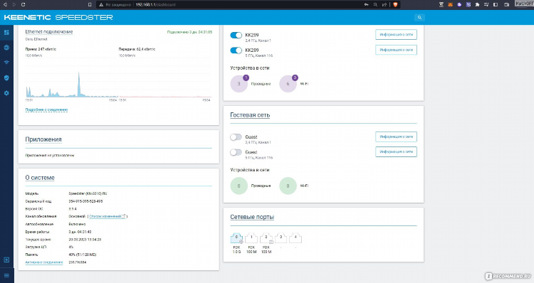Open the 'Подробнее о соединении' link
The image size is (534, 283).
pyautogui.click(x=46, y=110)
